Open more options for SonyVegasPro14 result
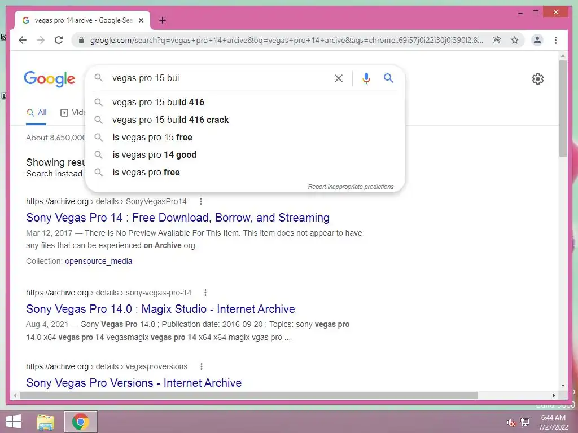578x433 pixels. tap(201, 201)
